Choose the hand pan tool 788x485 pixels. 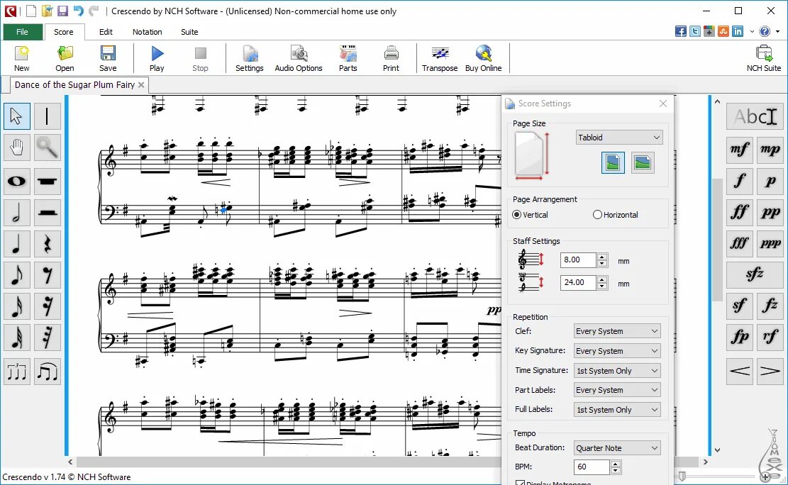[x=16, y=147]
